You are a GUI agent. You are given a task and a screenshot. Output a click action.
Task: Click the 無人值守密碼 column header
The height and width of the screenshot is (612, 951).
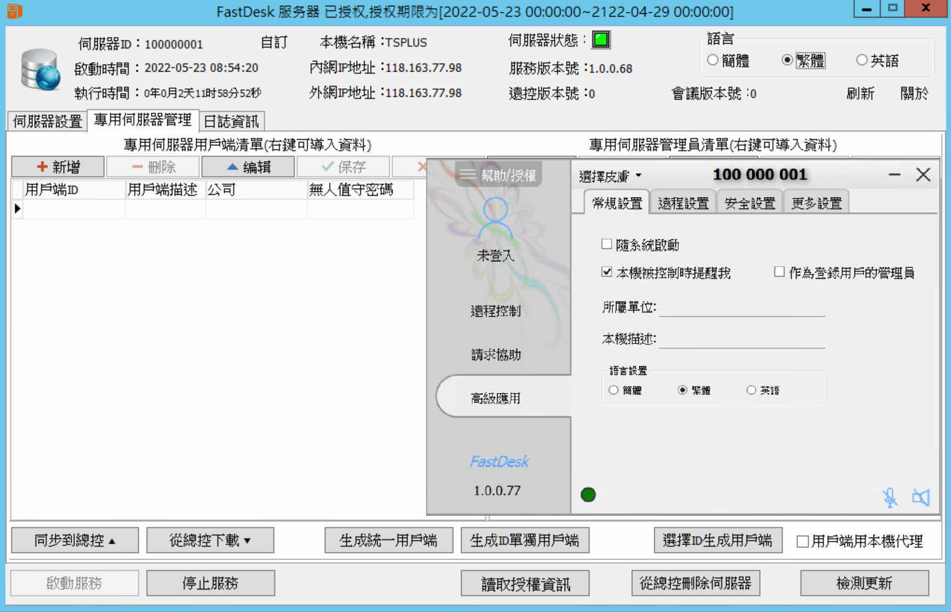point(360,190)
